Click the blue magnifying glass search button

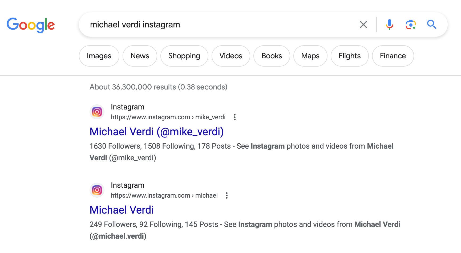click(x=431, y=25)
